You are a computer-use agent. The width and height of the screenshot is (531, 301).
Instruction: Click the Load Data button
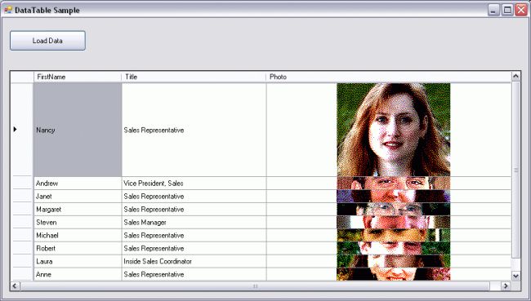[47, 41]
